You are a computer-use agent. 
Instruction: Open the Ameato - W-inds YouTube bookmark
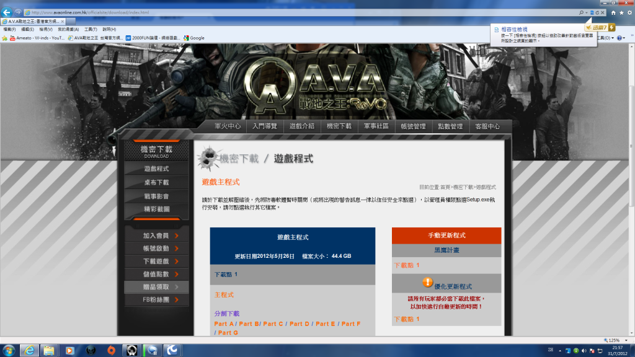pyautogui.click(x=37, y=38)
